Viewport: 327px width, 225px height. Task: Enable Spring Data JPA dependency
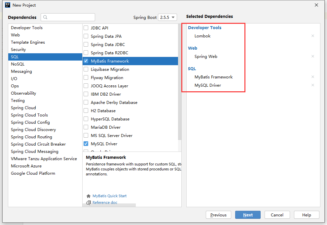86,36
